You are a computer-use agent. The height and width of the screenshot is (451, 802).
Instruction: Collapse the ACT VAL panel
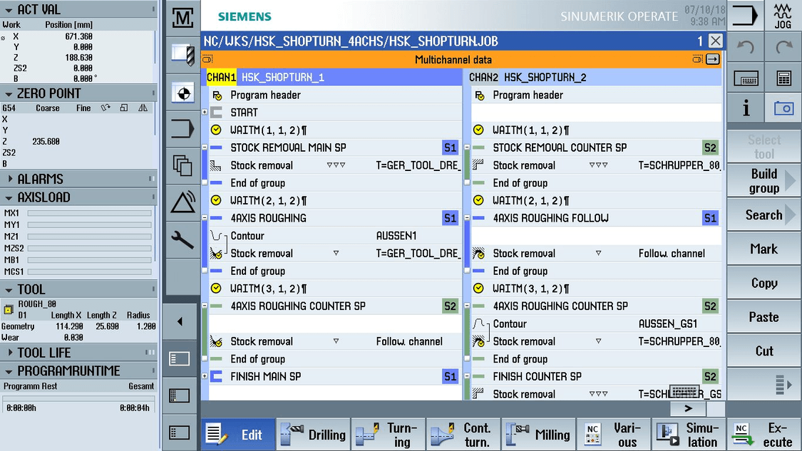coord(9,9)
